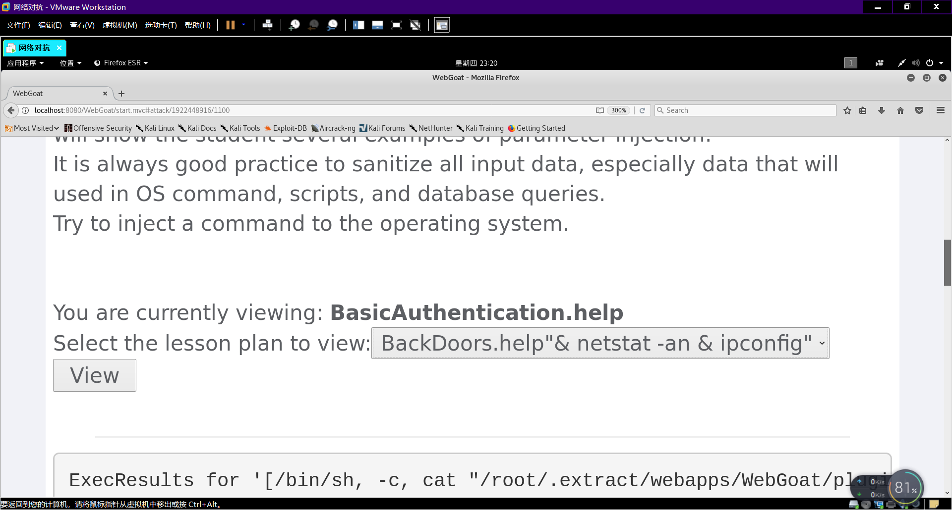Save page to Pocket
952x510 pixels.
tap(919, 110)
